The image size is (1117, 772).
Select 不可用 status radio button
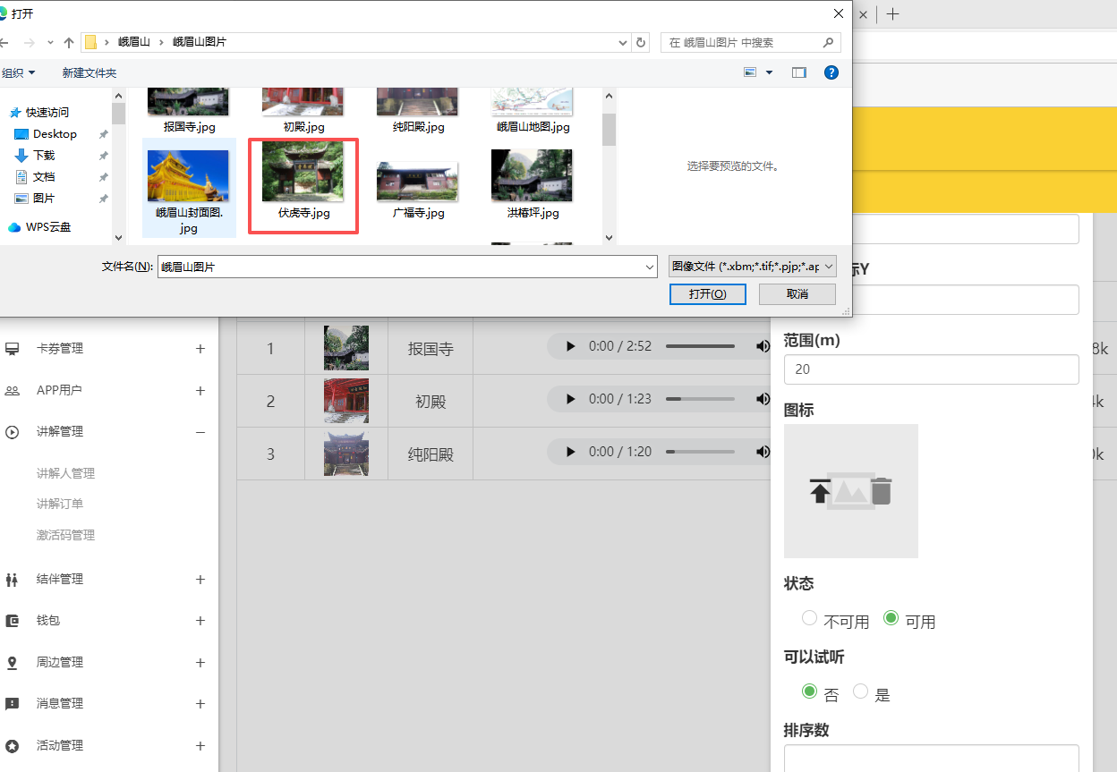(809, 618)
